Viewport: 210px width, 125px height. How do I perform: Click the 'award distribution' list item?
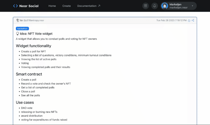click(x=32, y=116)
